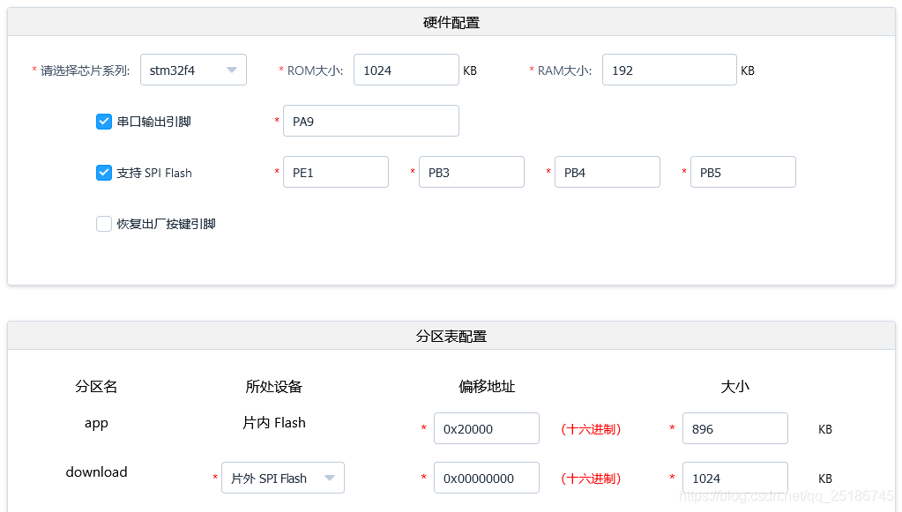Open the chip series dropdown showing stm32f4
The height and width of the screenshot is (512, 902).
pos(193,70)
